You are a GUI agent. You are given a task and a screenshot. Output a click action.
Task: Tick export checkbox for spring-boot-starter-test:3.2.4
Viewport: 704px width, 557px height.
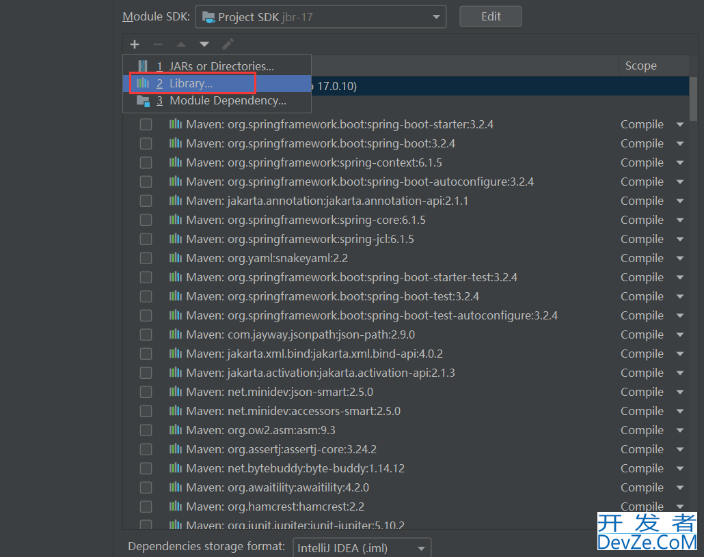pyautogui.click(x=146, y=277)
